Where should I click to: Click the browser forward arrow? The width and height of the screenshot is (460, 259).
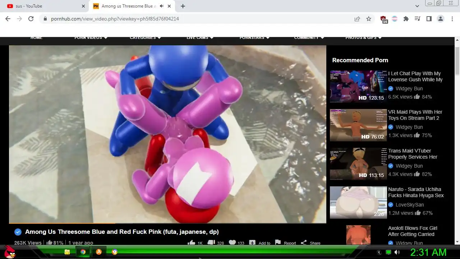(x=19, y=19)
